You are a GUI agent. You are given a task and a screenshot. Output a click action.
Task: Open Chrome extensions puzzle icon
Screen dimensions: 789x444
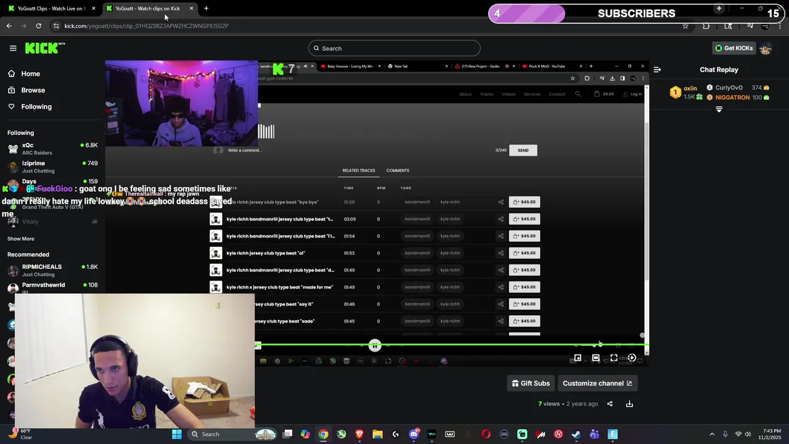coord(706,26)
